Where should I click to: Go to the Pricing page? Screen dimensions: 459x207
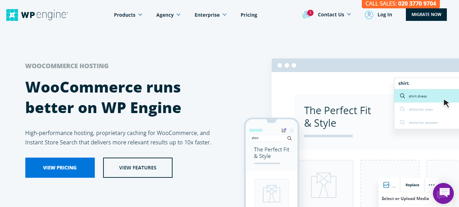coord(249,15)
